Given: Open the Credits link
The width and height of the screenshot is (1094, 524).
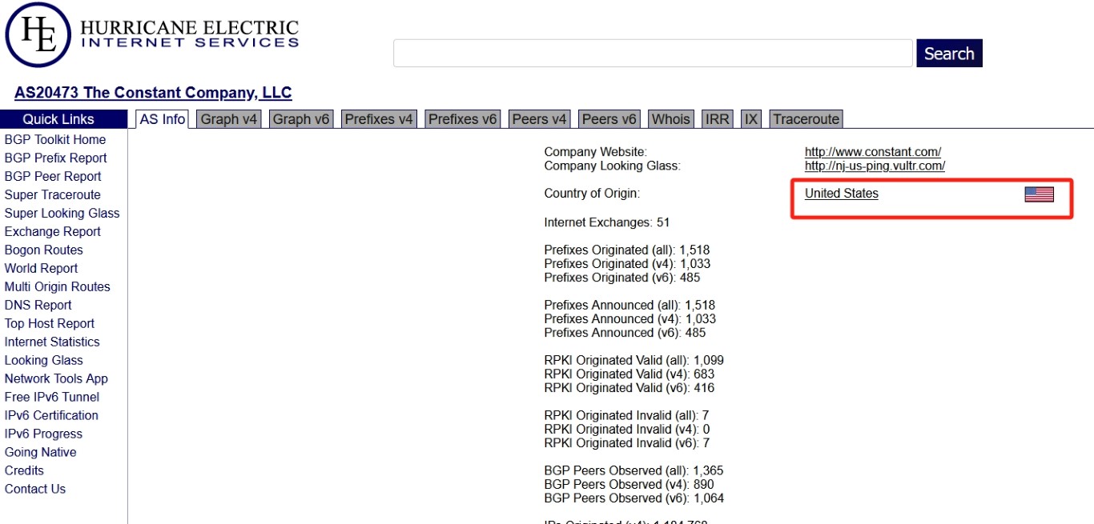Looking at the screenshot, I should point(25,470).
